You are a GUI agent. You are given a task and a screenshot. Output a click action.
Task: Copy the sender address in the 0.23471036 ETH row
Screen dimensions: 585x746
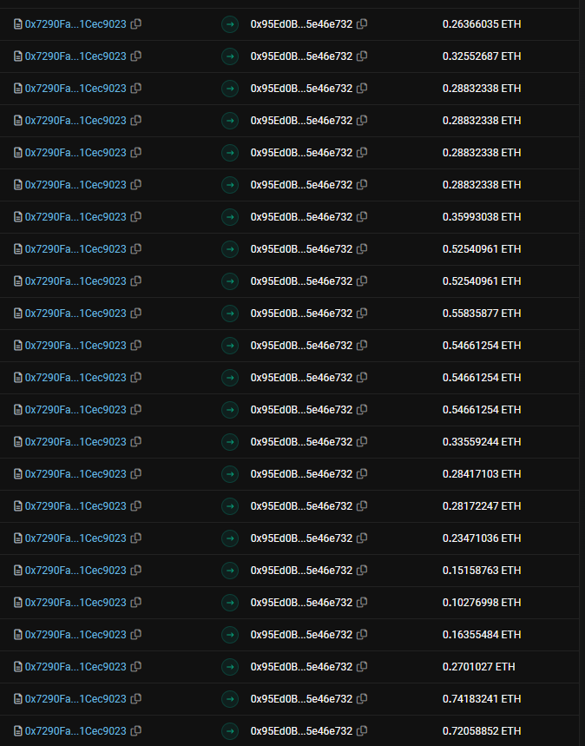tap(136, 538)
